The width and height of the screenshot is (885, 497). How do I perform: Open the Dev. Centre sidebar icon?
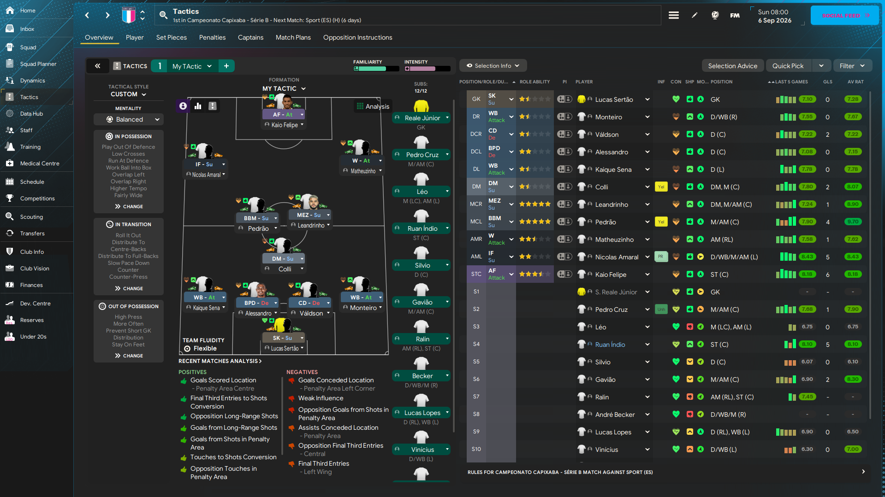(10, 303)
